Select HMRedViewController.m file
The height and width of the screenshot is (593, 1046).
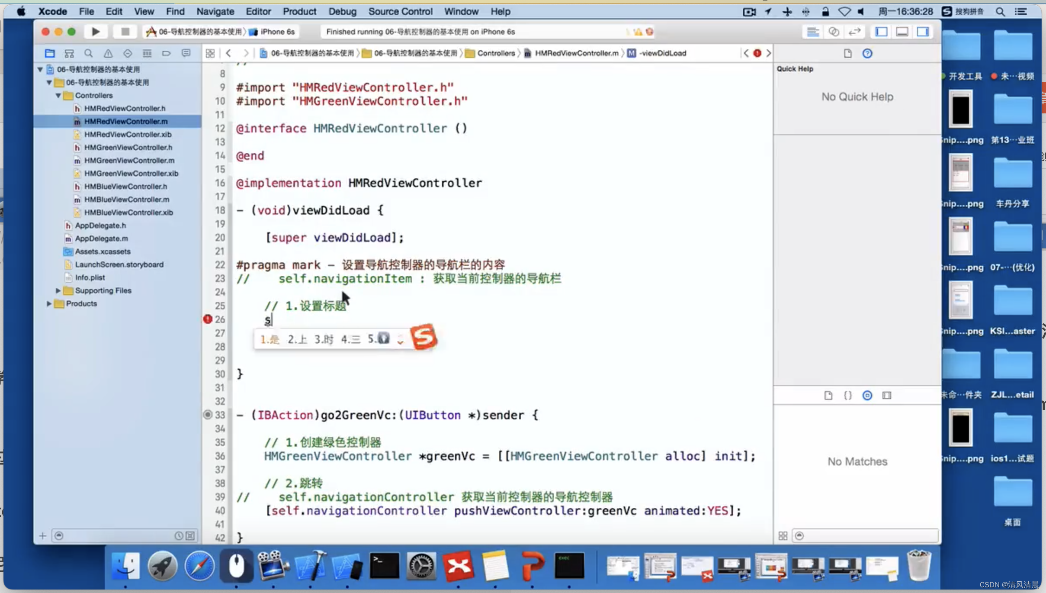[126, 121]
